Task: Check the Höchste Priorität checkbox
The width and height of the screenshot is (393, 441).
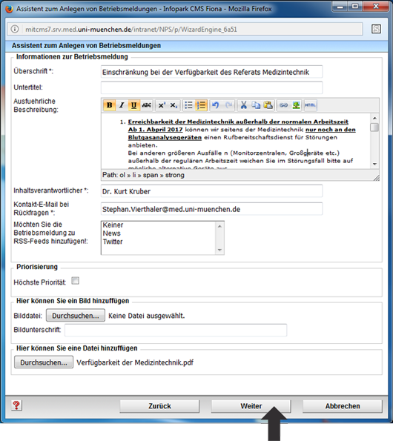Action: (x=75, y=281)
